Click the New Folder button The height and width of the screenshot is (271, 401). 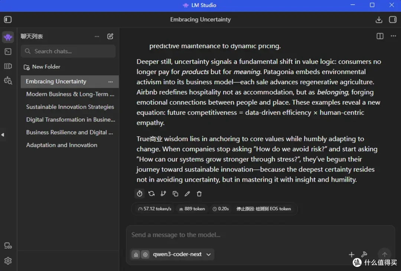(42, 67)
